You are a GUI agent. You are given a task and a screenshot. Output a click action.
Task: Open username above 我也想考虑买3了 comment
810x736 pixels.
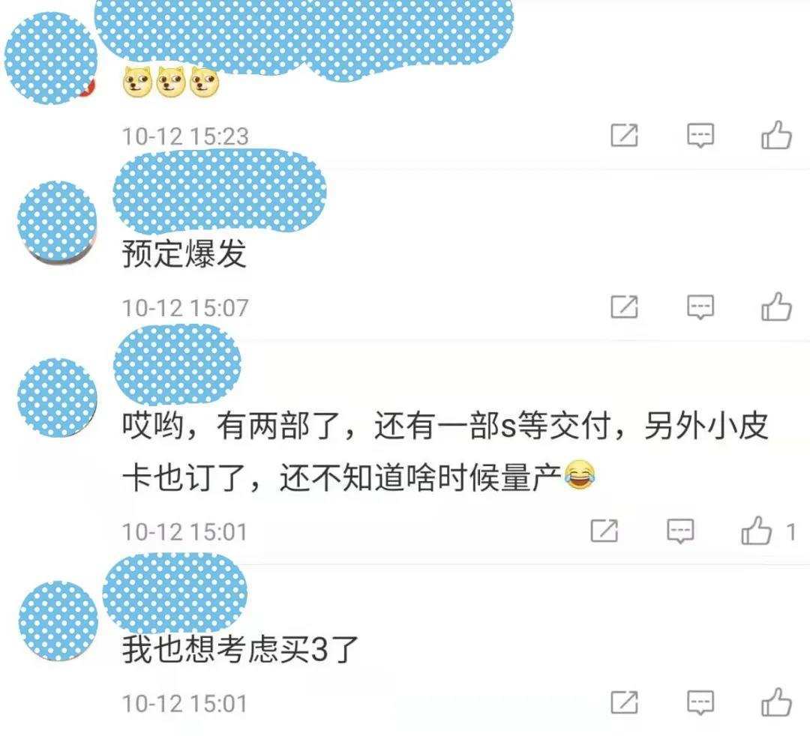click(x=175, y=593)
